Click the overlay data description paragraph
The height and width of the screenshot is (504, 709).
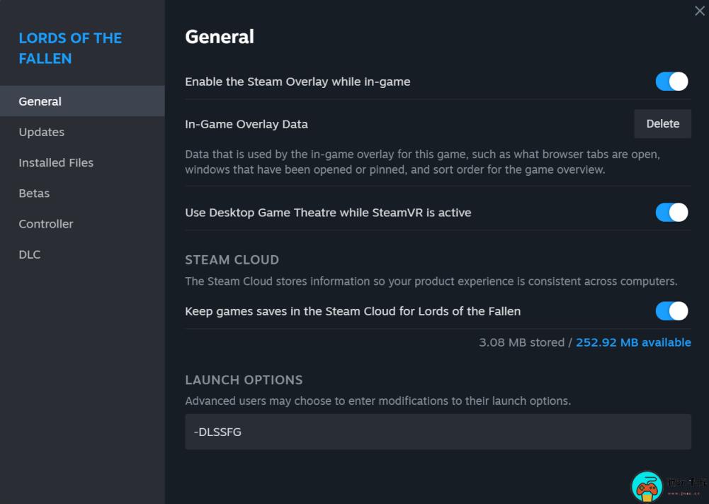pyautogui.click(x=422, y=162)
